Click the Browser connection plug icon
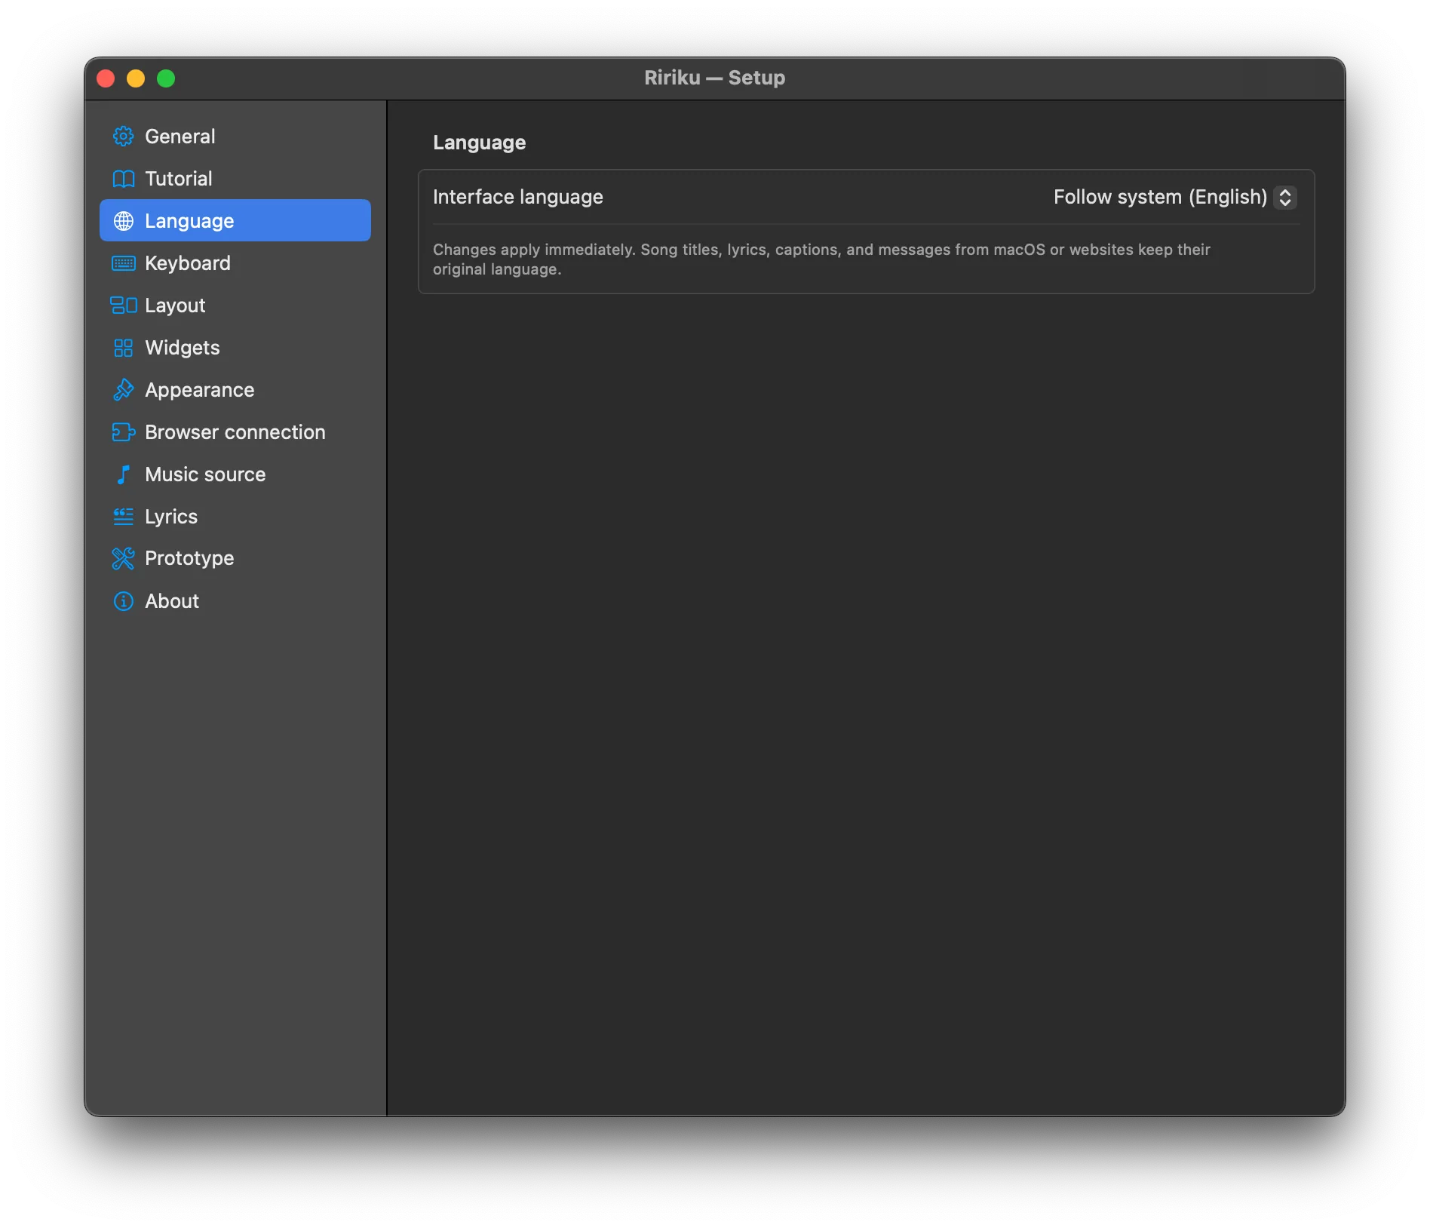This screenshot has height=1228, width=1430. (x=123, y=432)
